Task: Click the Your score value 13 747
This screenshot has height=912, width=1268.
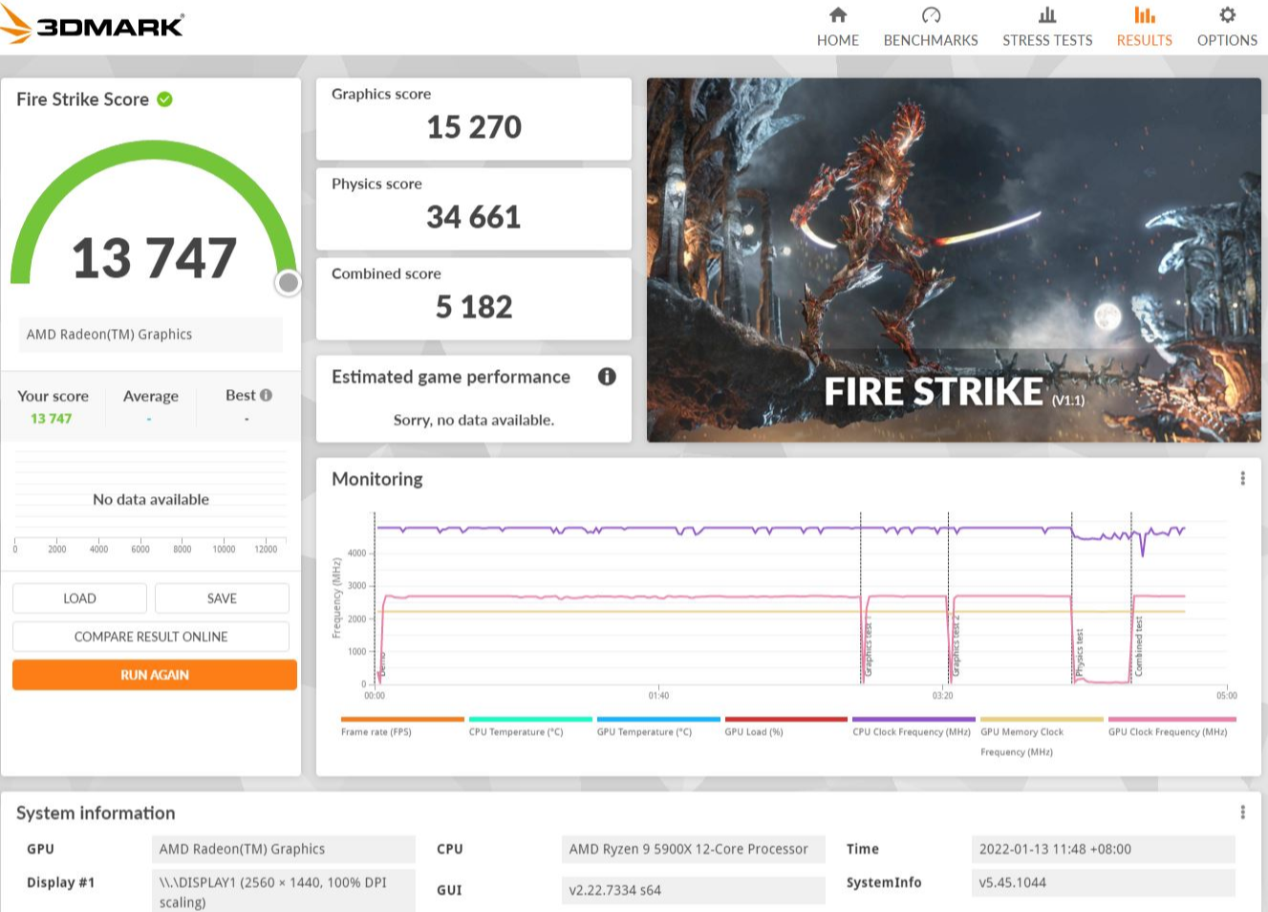Action: click(x=51, y=419)
